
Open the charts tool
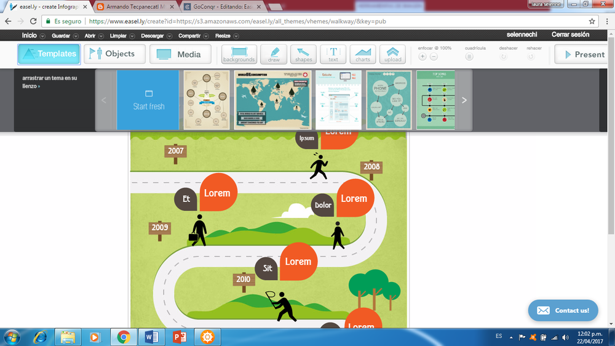coord(363,54)
